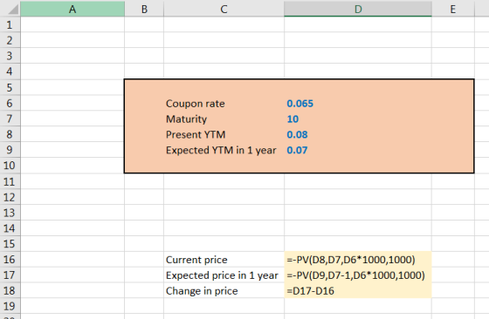Select the =-PV(D8,D7,D6*1000,1000) formula cell
Viewport: 489px width, 319px height.
coord(358,259)
